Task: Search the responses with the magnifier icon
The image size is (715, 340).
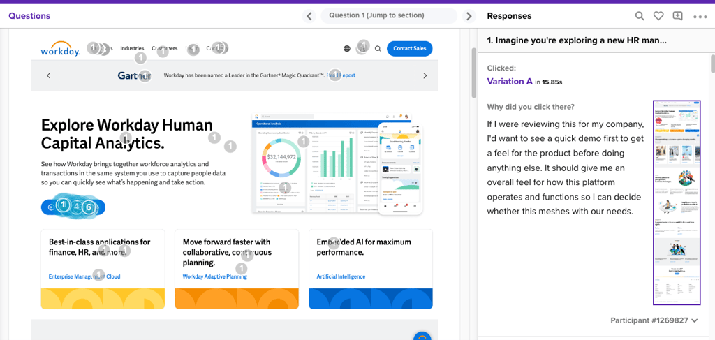Action: coord(640,16)
